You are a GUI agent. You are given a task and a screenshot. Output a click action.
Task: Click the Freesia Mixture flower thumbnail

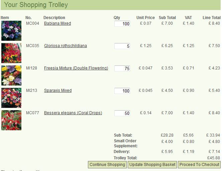11,75
